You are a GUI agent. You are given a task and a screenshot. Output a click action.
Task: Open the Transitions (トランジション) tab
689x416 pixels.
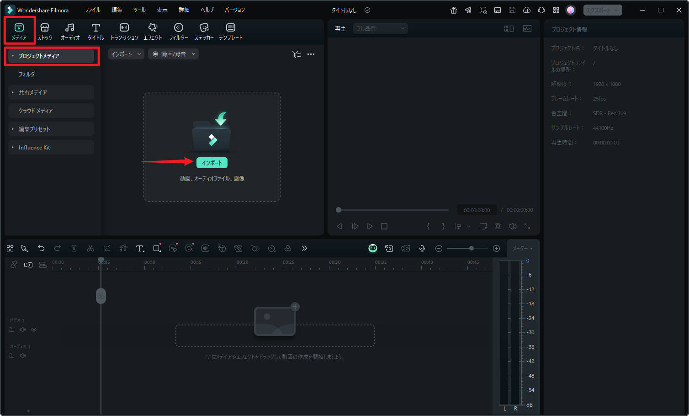[x=124, y=32]
